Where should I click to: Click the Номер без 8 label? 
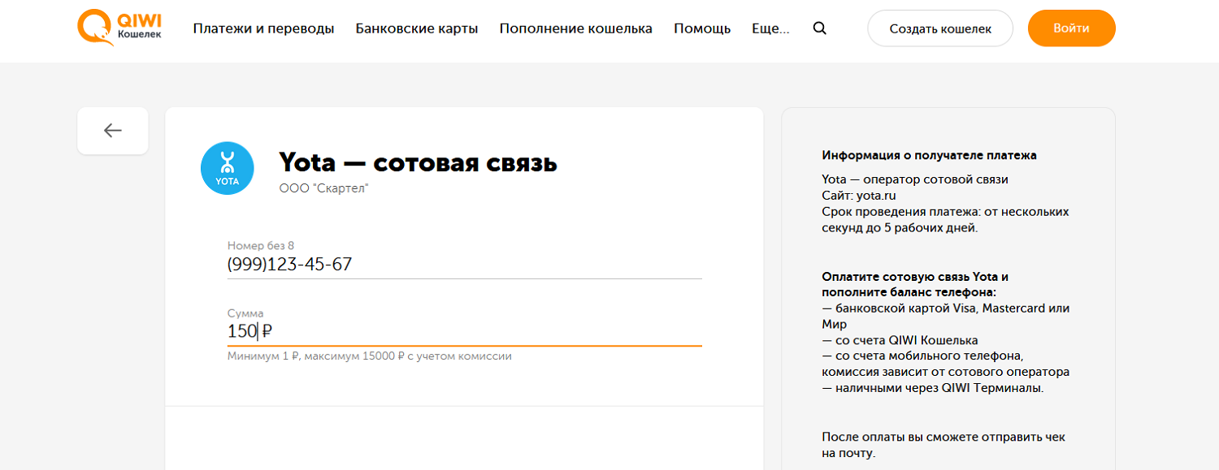click(x=260, y=245)
